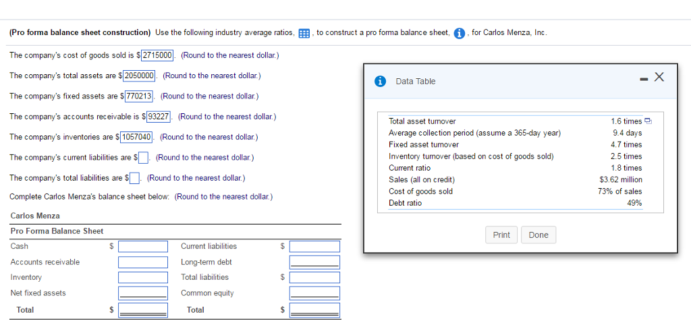
Task: Click the '$3.62 million' value
Action: (621, 180)
